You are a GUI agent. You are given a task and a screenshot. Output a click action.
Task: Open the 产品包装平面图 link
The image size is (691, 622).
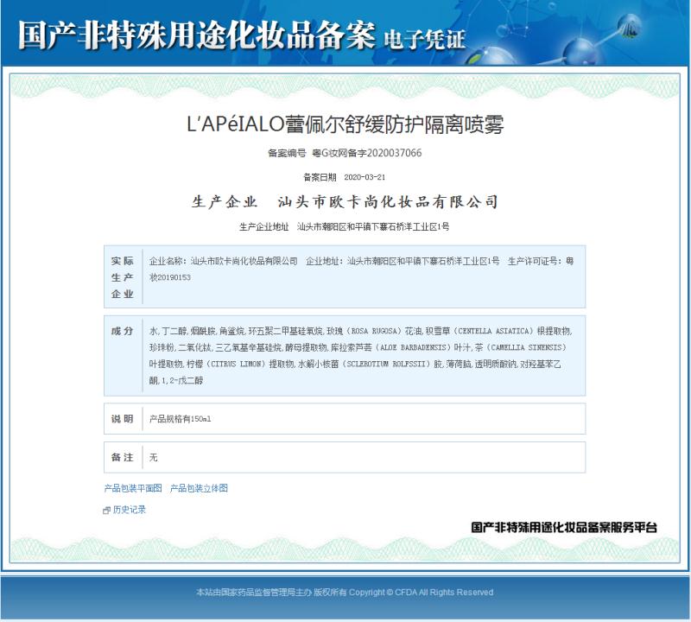(133, 488)
